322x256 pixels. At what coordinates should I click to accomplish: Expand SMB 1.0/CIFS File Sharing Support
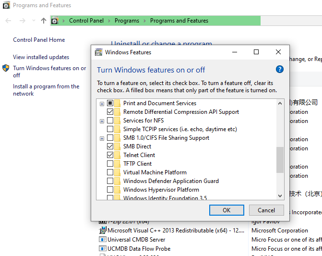(x=102, y=138)
